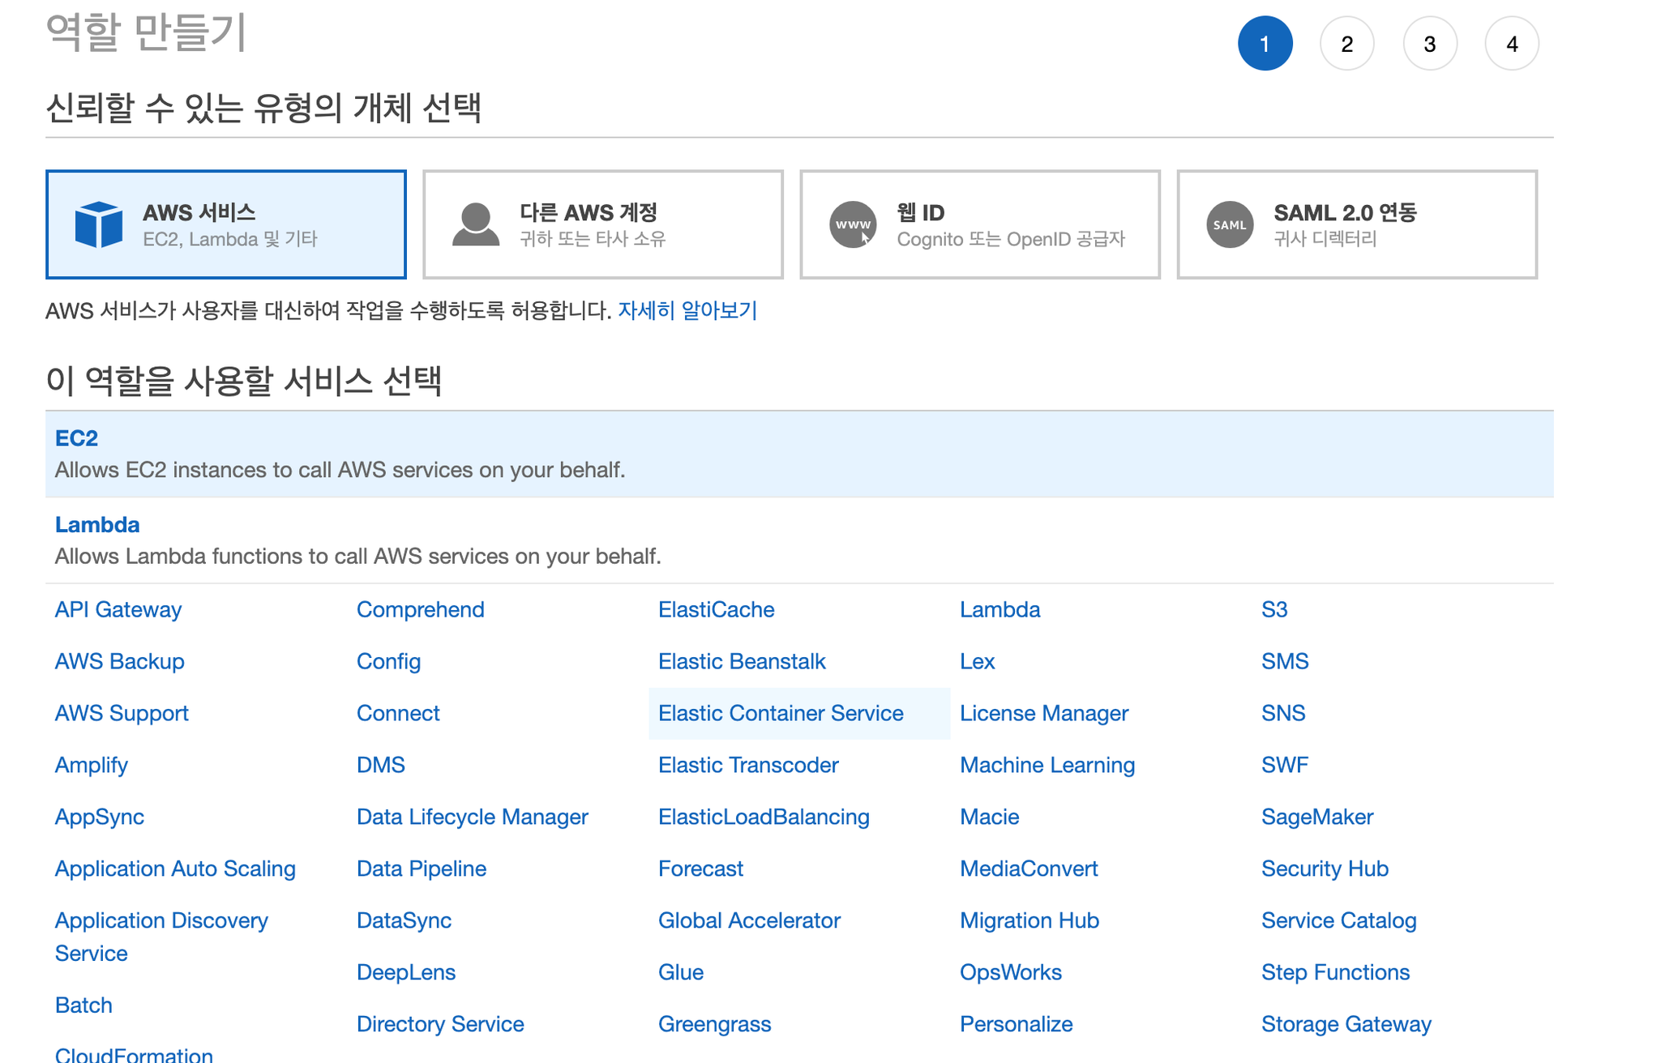Click the API Gateway service link
Viewport: 1678px width, 1063px height.
pyautogui.click(x=118, y=610)
